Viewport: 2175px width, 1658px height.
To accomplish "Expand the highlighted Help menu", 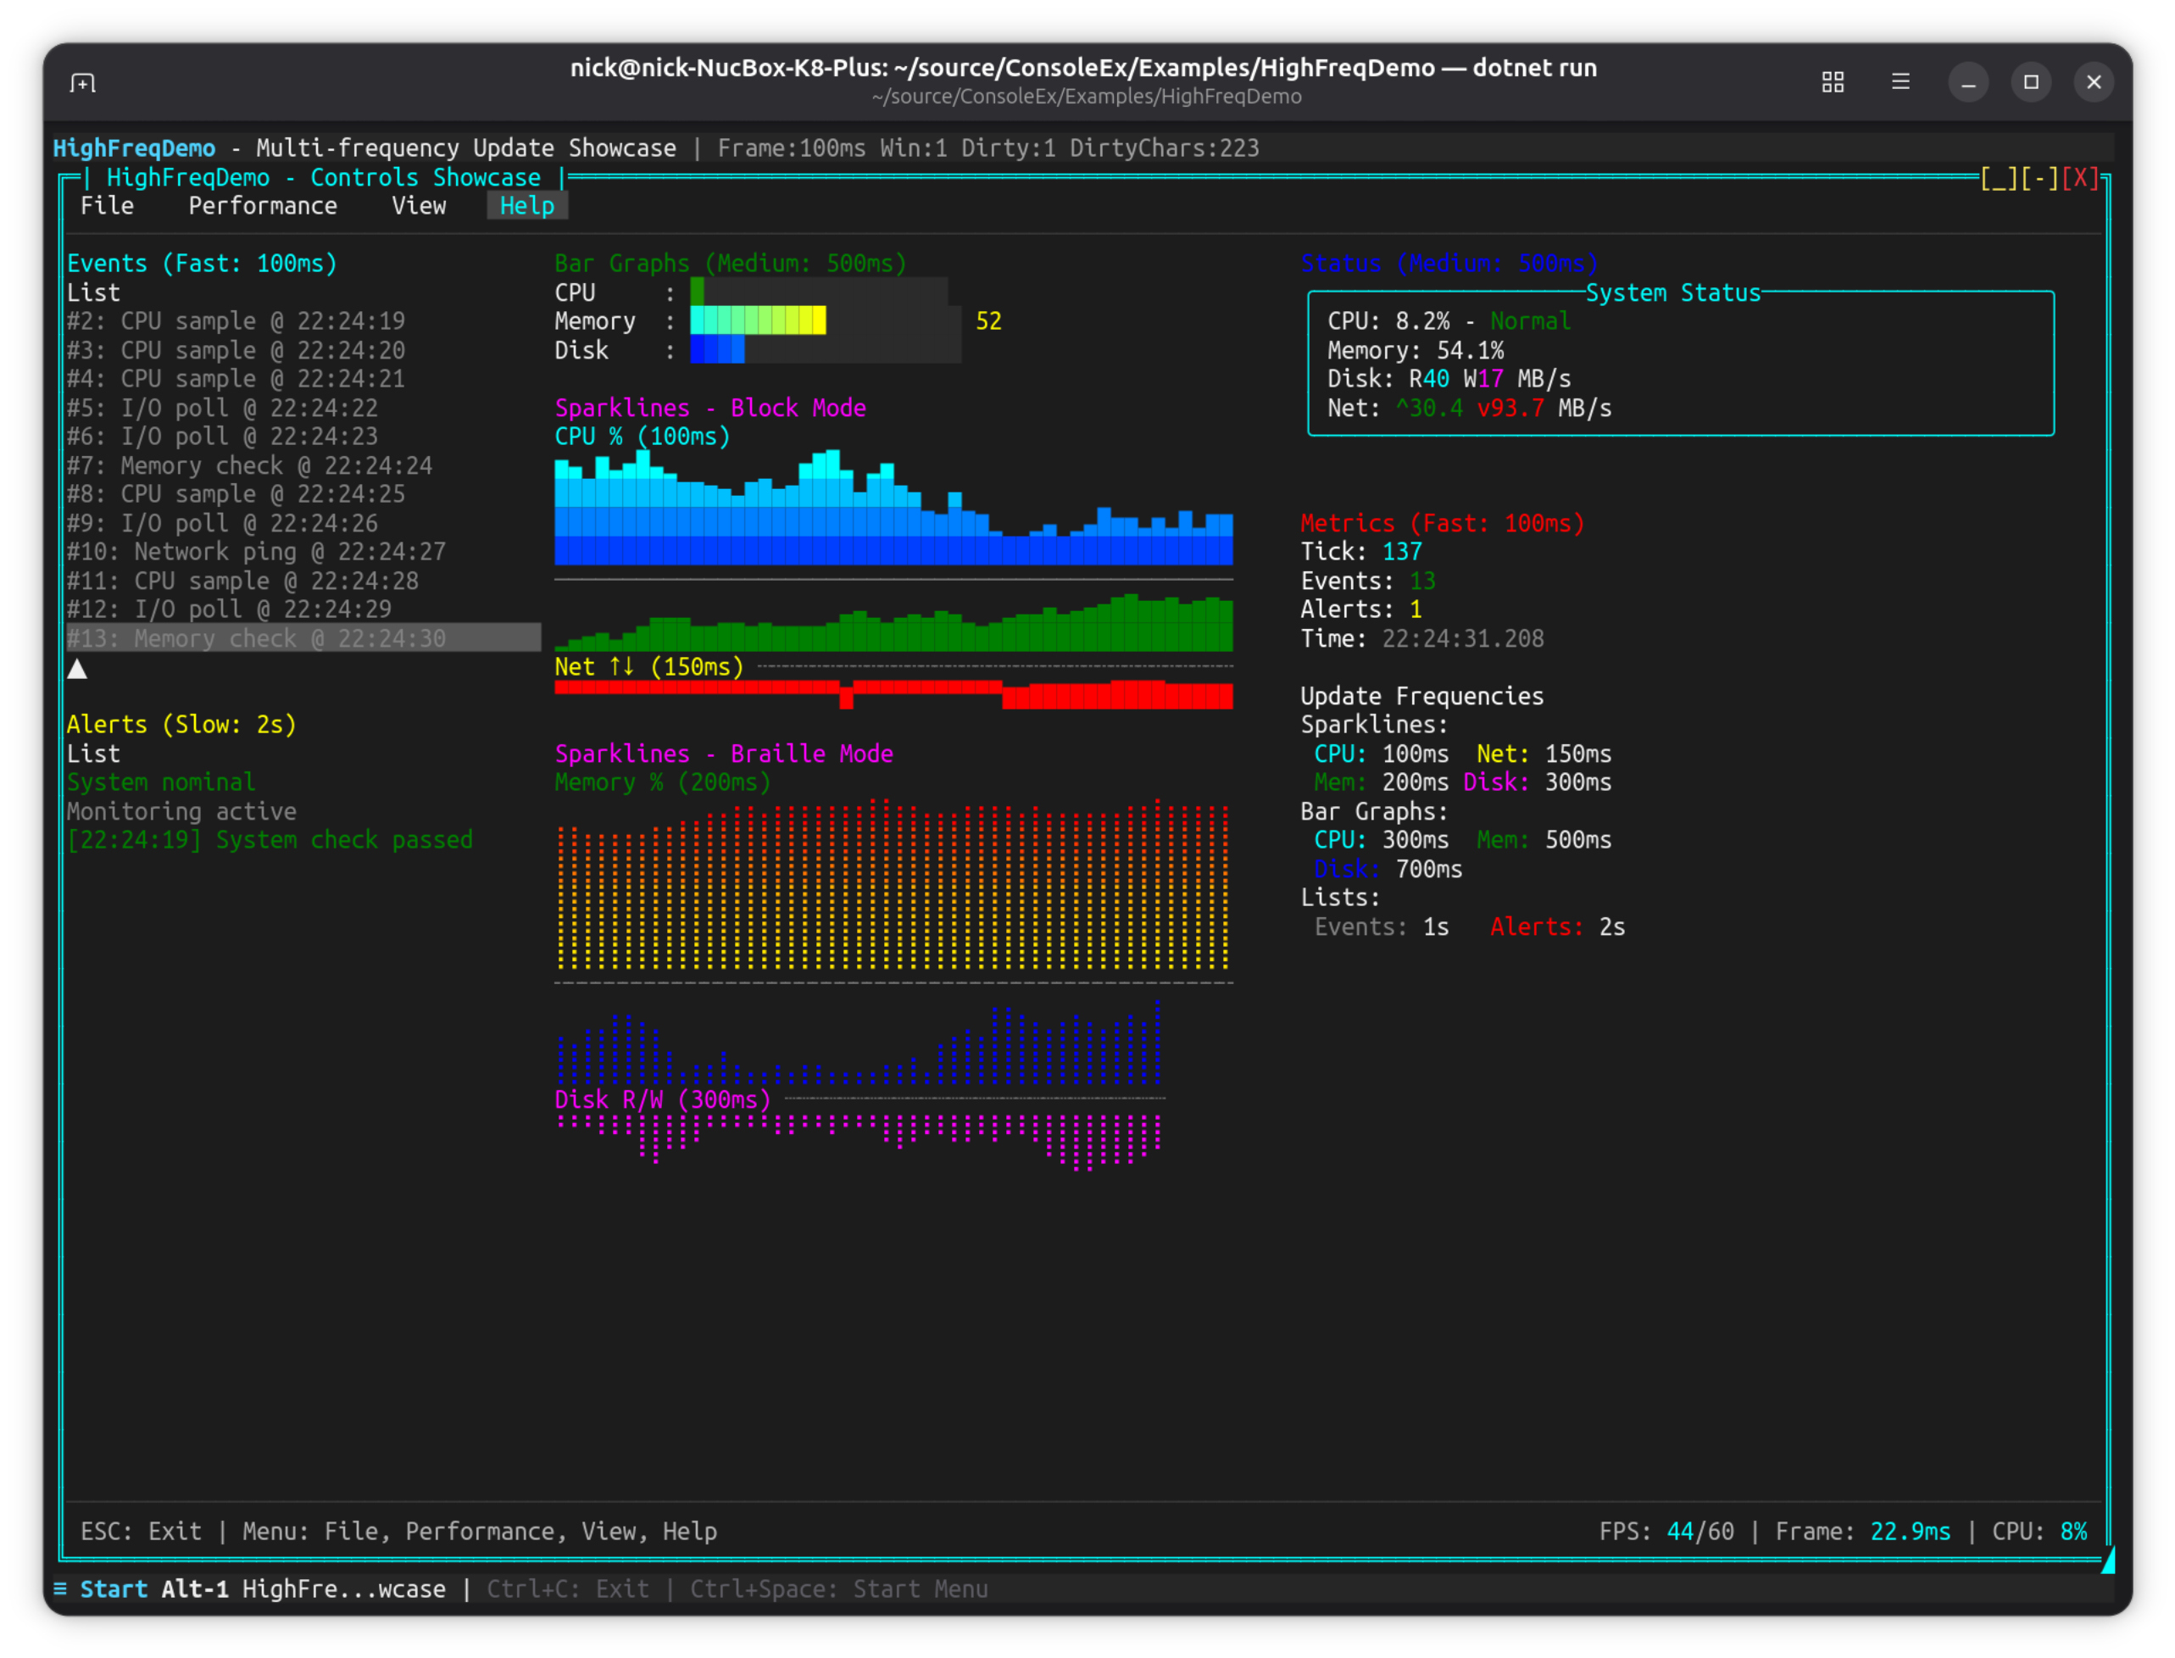I will (526, 206).
